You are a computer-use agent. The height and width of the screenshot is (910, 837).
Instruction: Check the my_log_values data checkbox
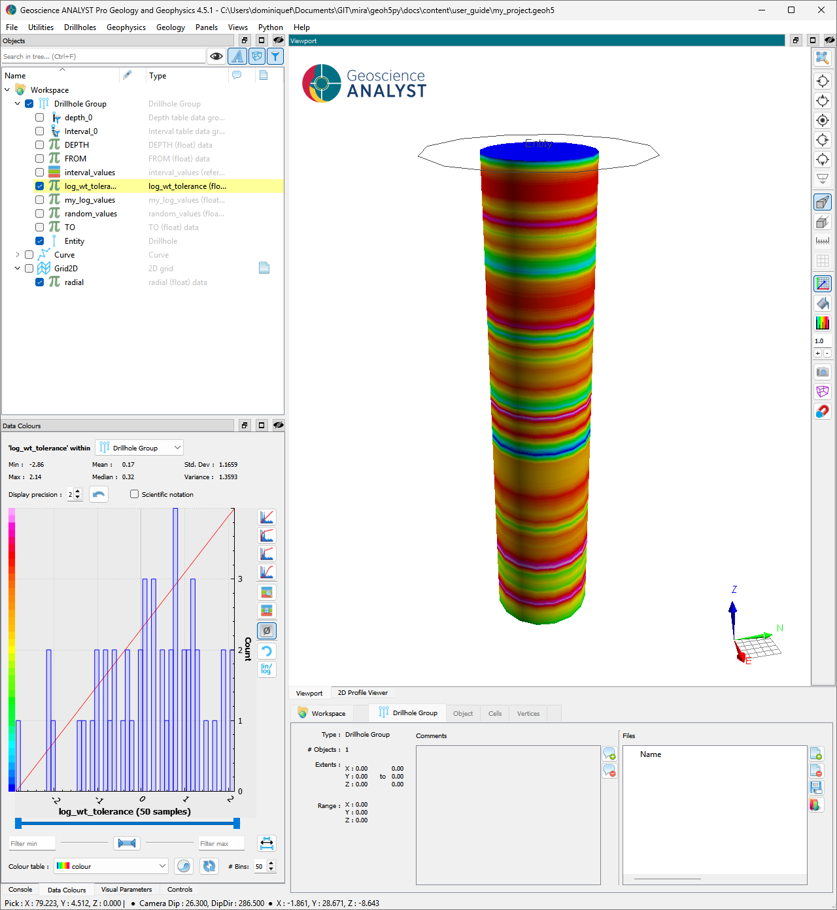tap(39, 200)
